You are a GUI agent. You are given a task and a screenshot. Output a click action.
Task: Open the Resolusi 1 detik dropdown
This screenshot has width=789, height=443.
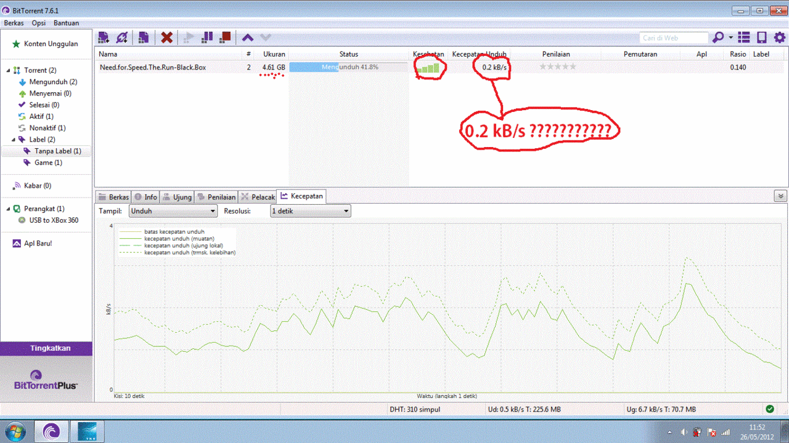tap(311, 211)
